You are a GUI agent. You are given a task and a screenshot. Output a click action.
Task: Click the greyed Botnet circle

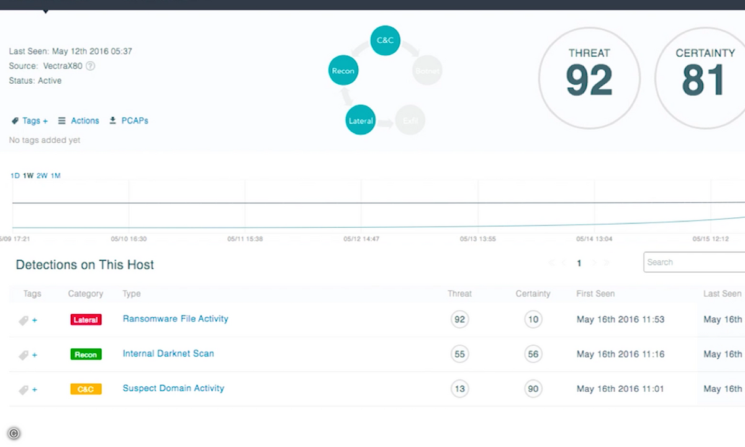click(427, 71)
